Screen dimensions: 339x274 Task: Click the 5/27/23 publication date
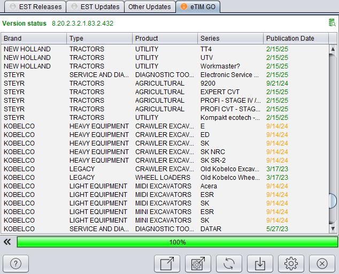click(277, 229)
